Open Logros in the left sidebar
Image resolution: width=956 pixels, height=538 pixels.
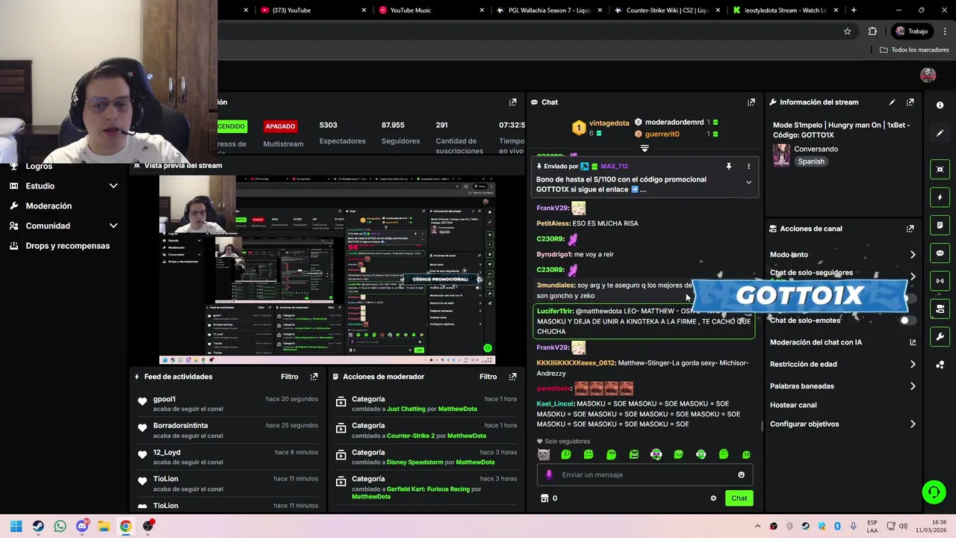pos(39,167)
